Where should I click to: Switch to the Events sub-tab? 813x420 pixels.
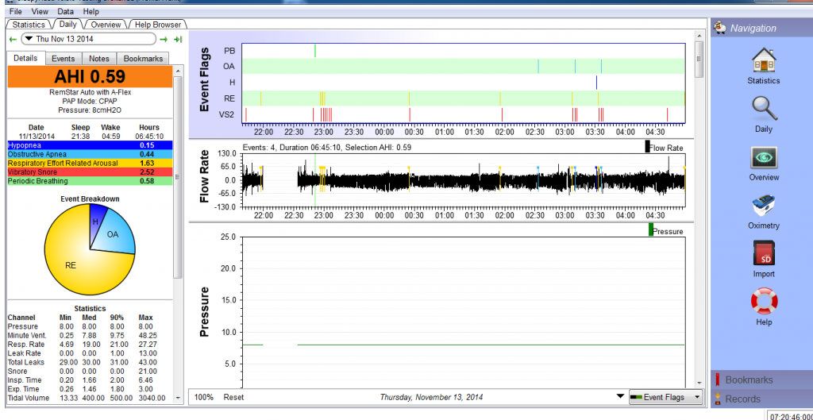click(x=64, y=59)
